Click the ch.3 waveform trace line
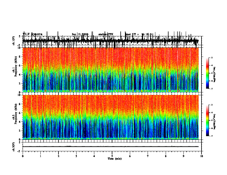Viewport: 227px width, 175px height. point(111,147)
